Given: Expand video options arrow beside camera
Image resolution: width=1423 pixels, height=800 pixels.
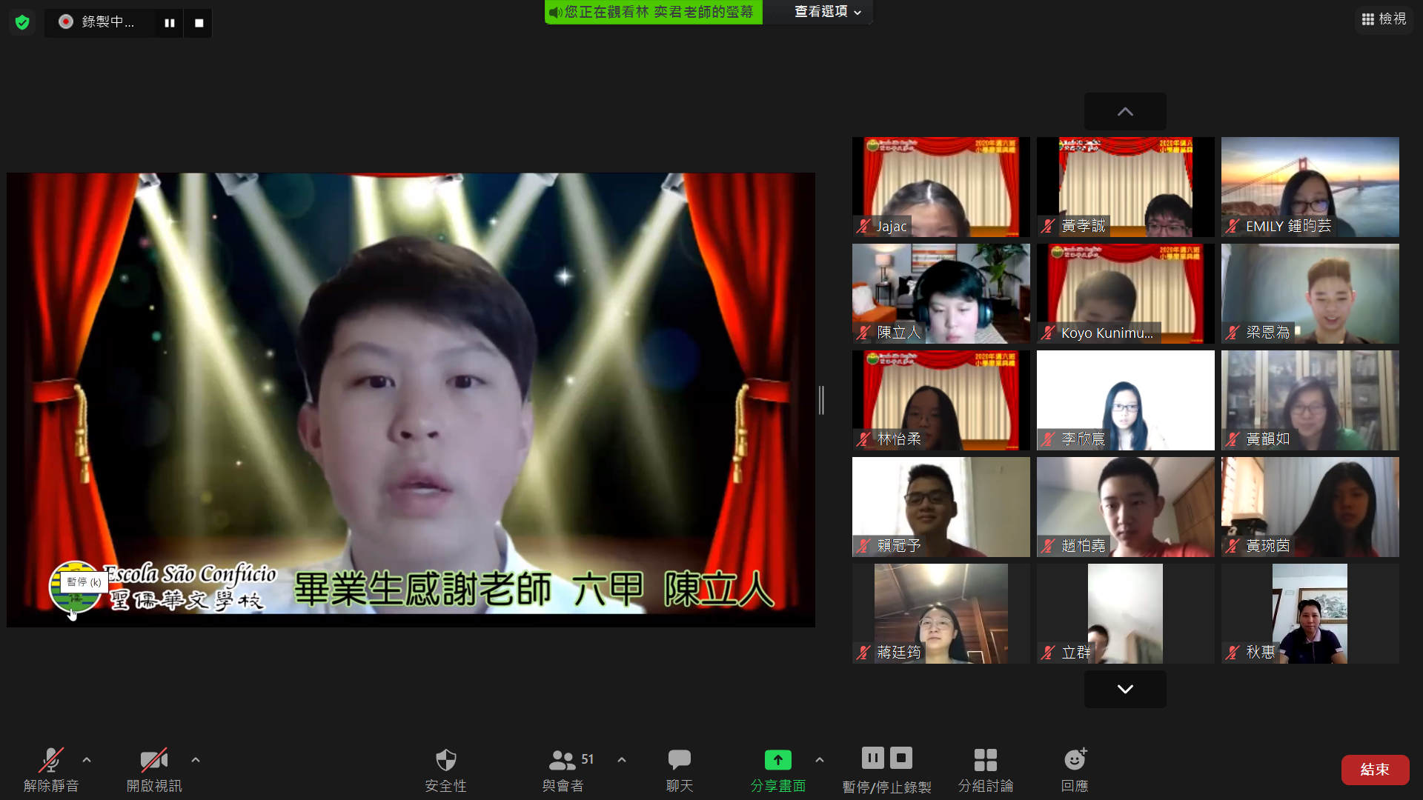Looking at the screenshot, I should [x=196, y=760].
